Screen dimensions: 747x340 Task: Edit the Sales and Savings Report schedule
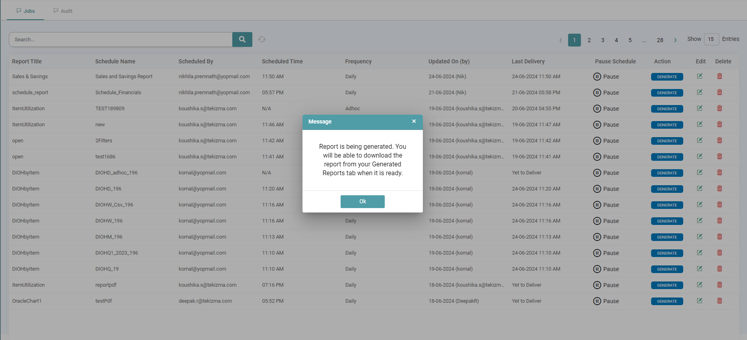tap(699, 76)
